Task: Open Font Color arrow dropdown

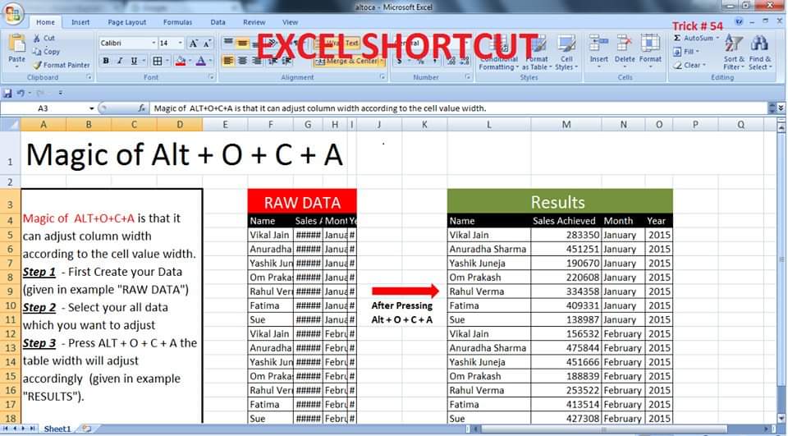Action: [x=210, y=62]
